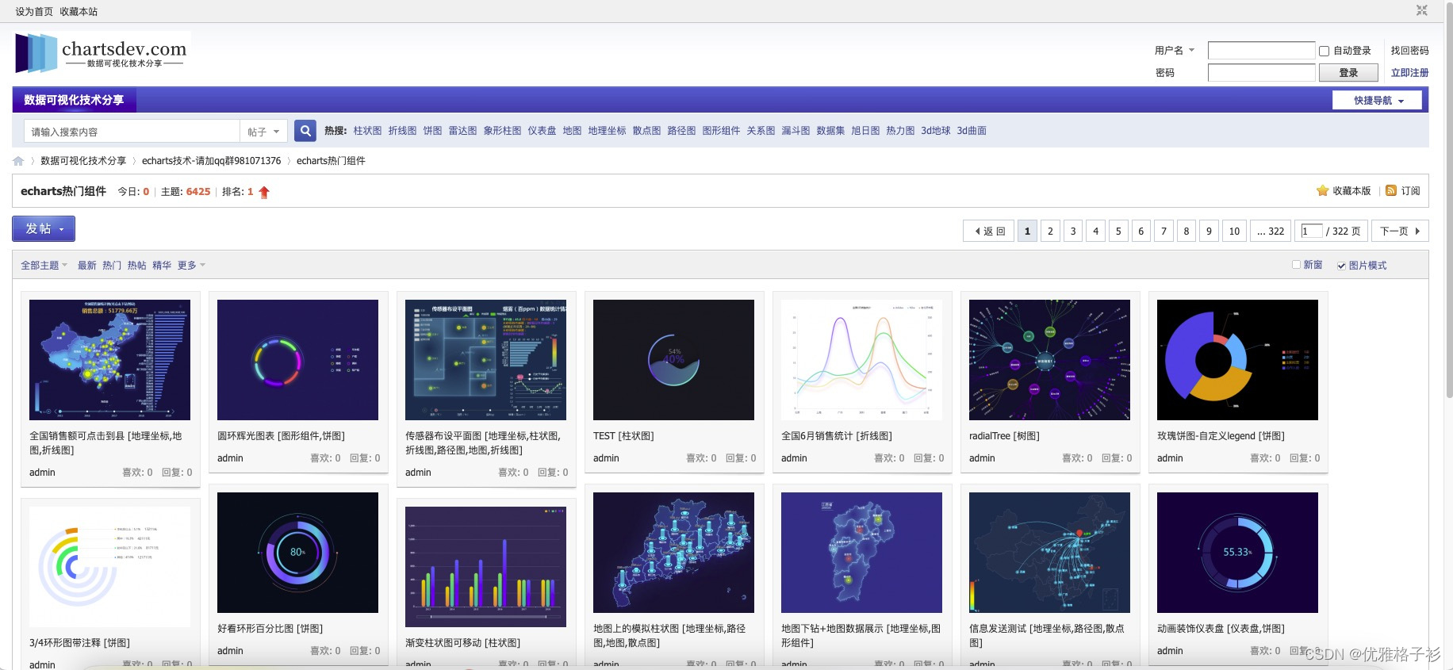Click the radialTree [树图] title link
This screenshot has height=670, width=1453.
(x=1004, y=436)
